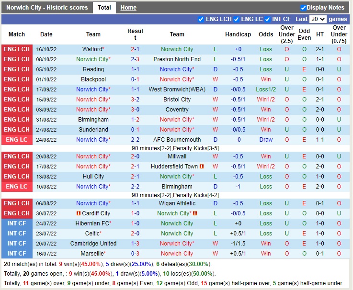Viewport: 353px width, 290px height.
Task: Click the Over Under (0.75) column header
Action: point(339,34)
